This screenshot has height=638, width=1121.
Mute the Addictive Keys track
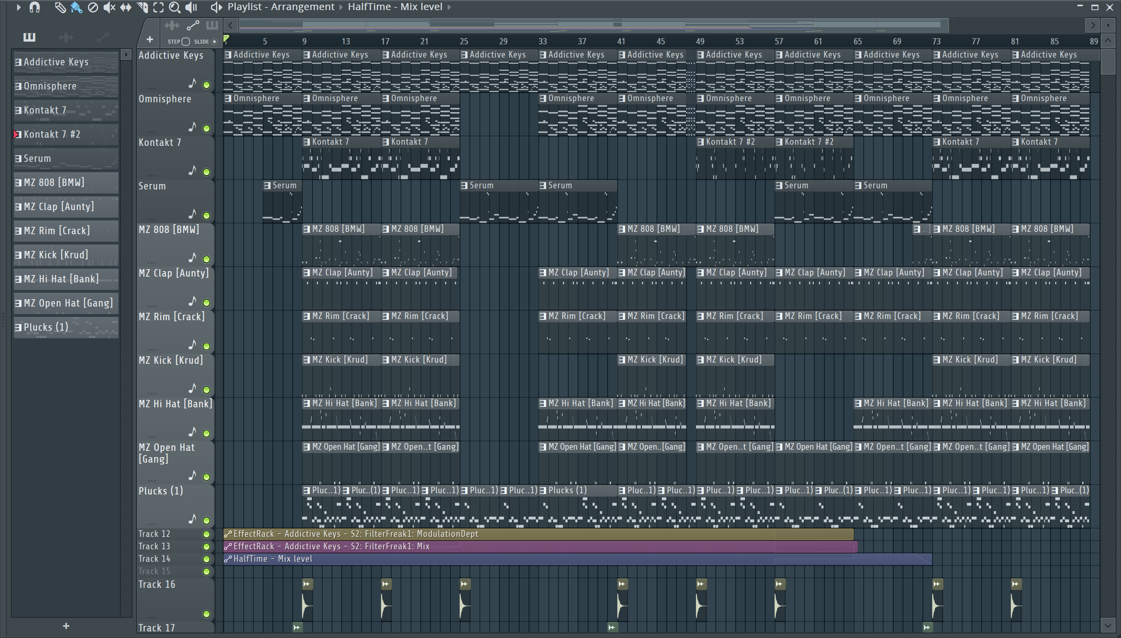(206, 85)
